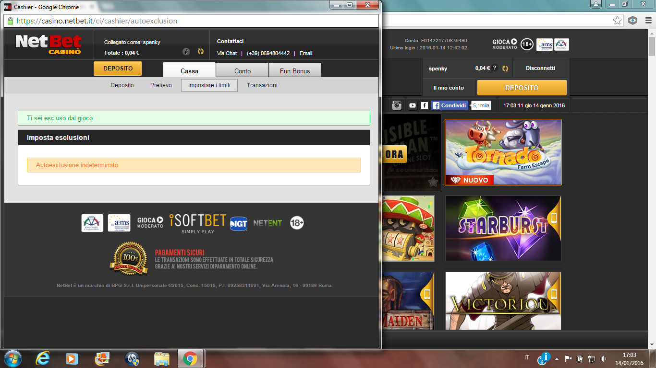Open Internet Explorer from the taskbar
The image size is (656, 368).
(43, 358)
